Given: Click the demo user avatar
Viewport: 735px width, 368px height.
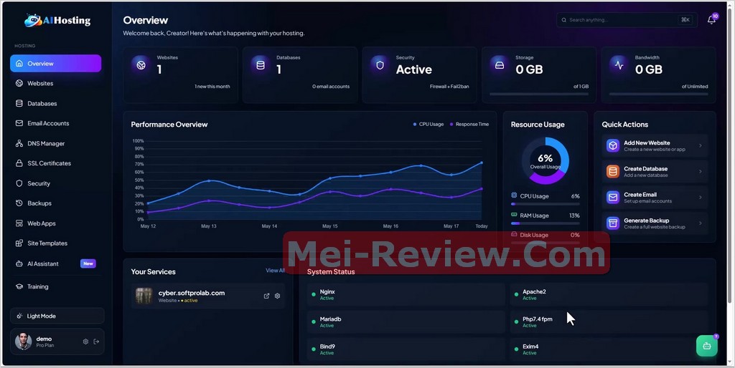Looking at the screenshot, I should click(24, 342).
